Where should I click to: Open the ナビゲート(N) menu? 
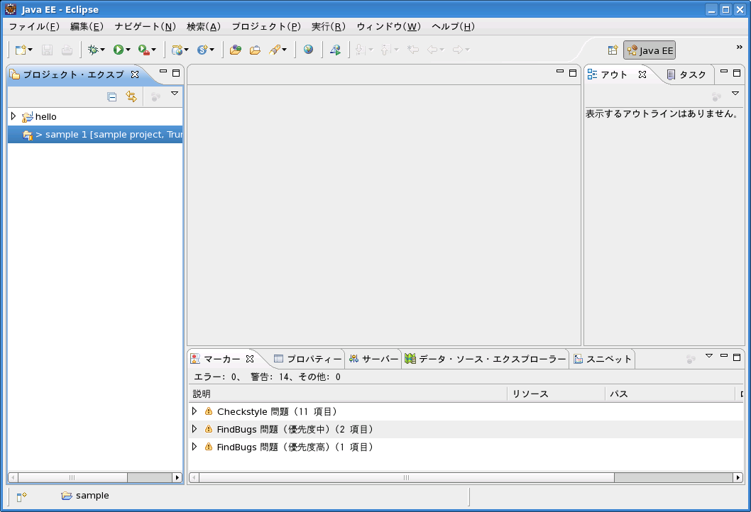pyautogui.click(x=145, y=26)
